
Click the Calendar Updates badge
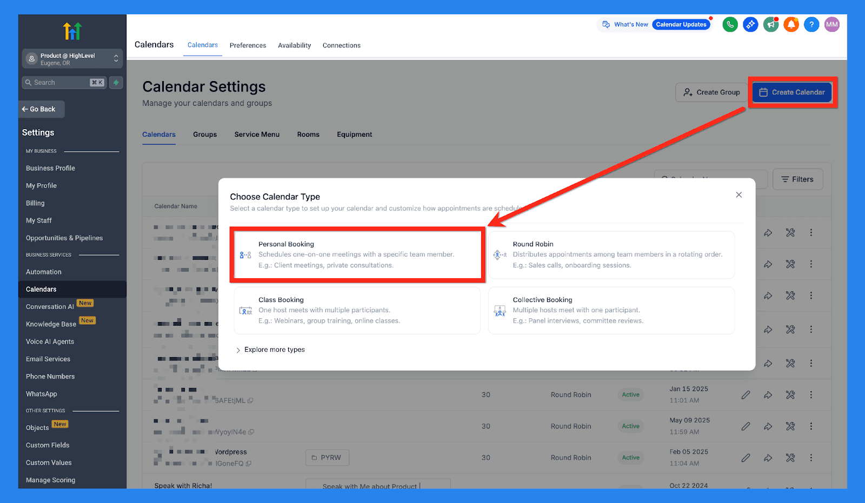681,24
